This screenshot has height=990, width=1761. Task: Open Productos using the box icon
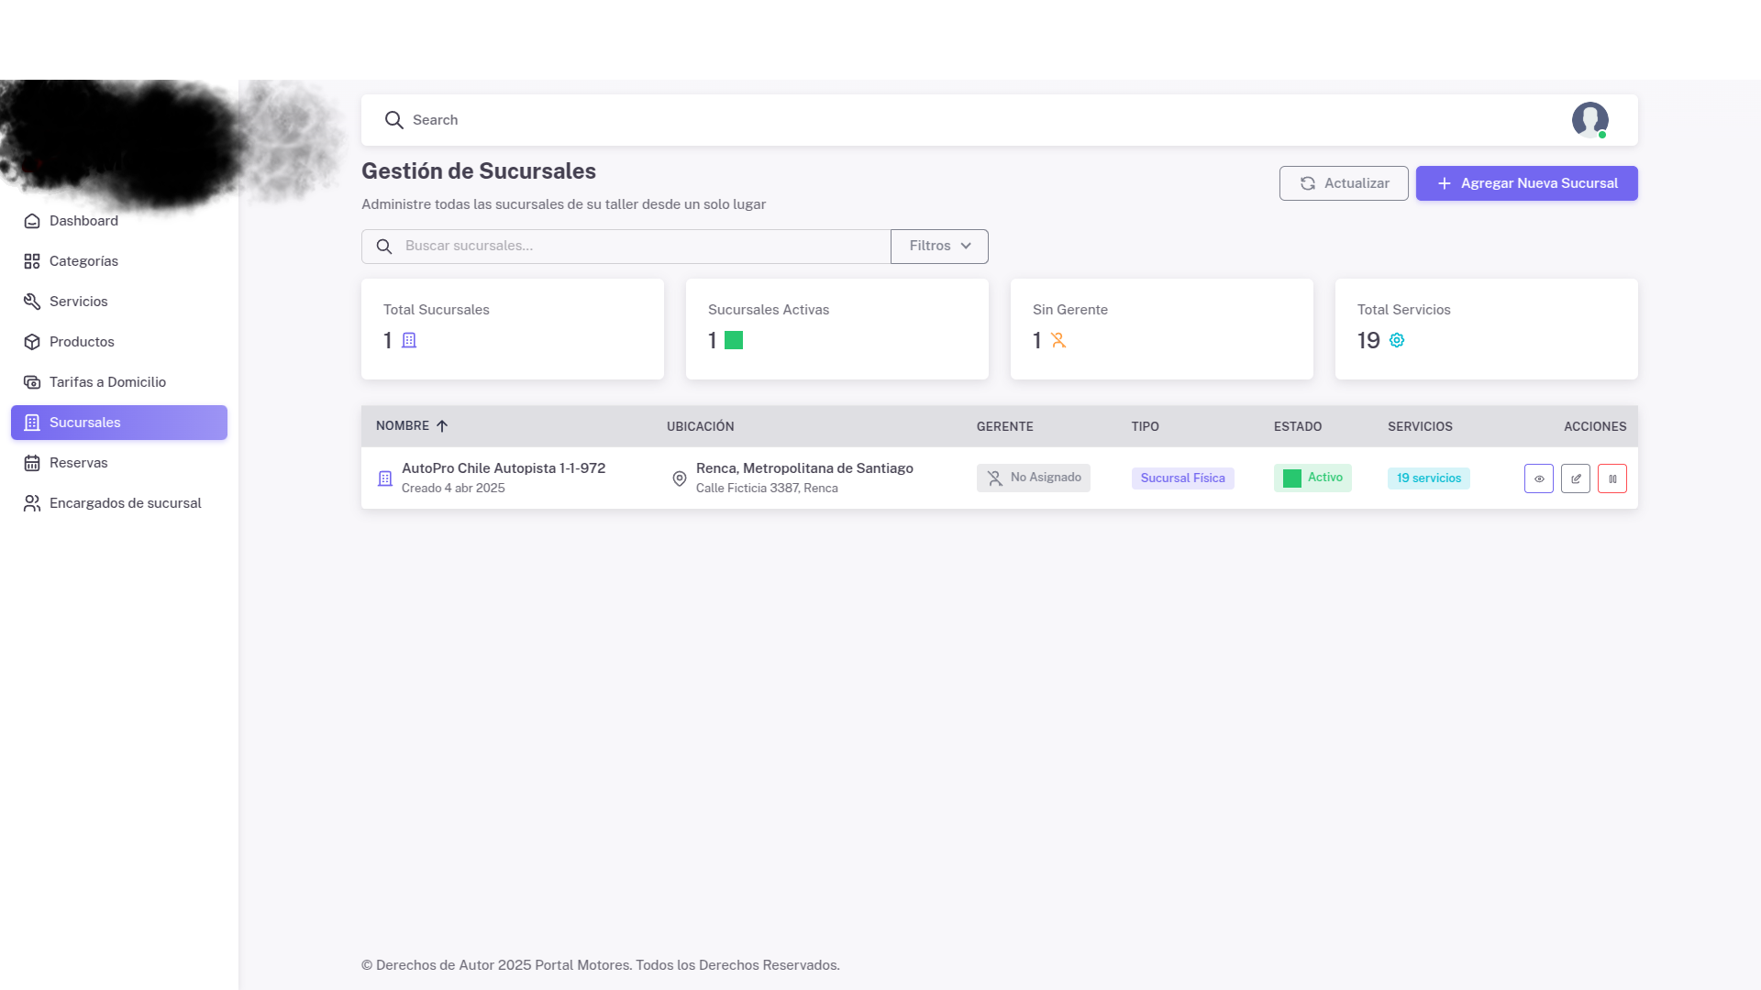[x=31, y=341]
